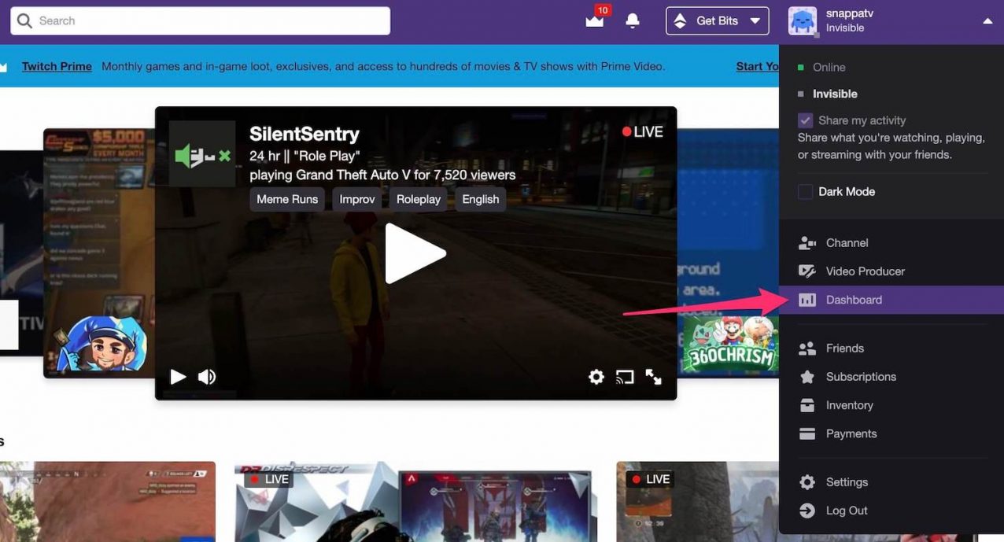Viewport: 1004px width, 542px height.
Task: Click the Meme Runs tag
Action: pyautogui.click(x=287, y=199)
